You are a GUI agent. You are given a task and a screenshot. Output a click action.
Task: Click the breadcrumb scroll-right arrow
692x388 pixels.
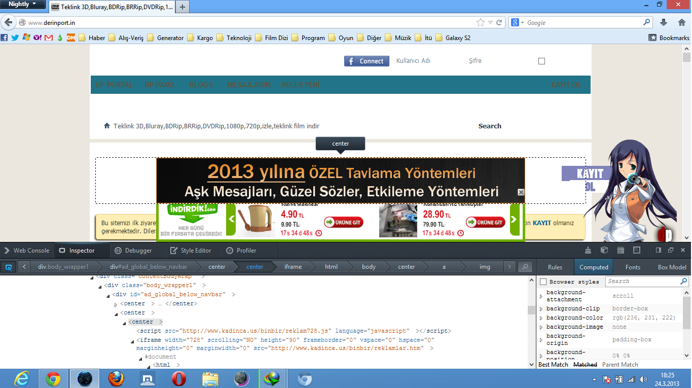510,267
